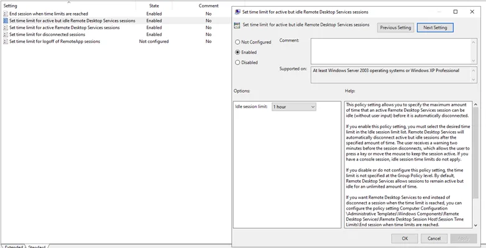The width and height of the screenshot is (486, 248).
Task: Click Enabled state of 'Set time limit for disconnected sessions'
Action: coord(154,34)
